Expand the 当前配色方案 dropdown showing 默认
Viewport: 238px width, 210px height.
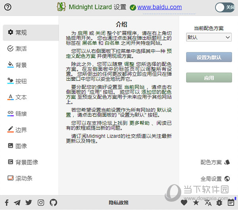coord(209,37)
